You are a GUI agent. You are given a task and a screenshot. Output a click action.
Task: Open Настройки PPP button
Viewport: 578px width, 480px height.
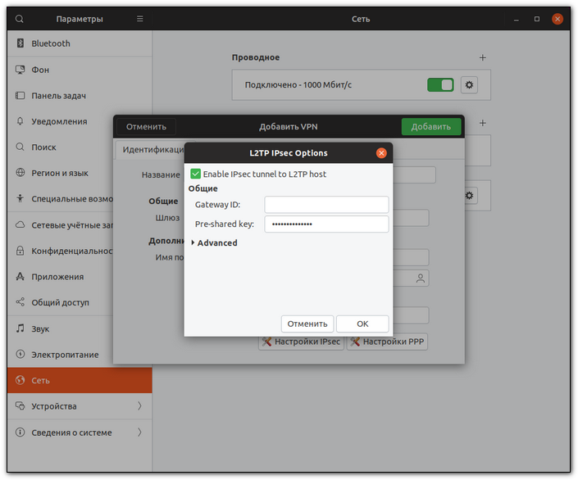[387, 342]
